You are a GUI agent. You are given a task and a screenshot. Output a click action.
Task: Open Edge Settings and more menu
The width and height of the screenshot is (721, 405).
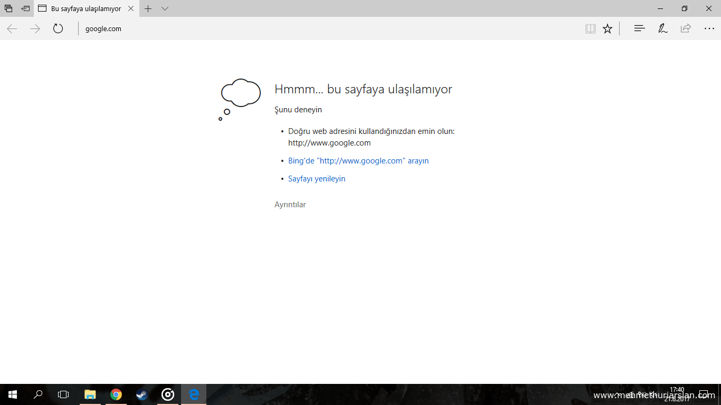click(709, 28)
